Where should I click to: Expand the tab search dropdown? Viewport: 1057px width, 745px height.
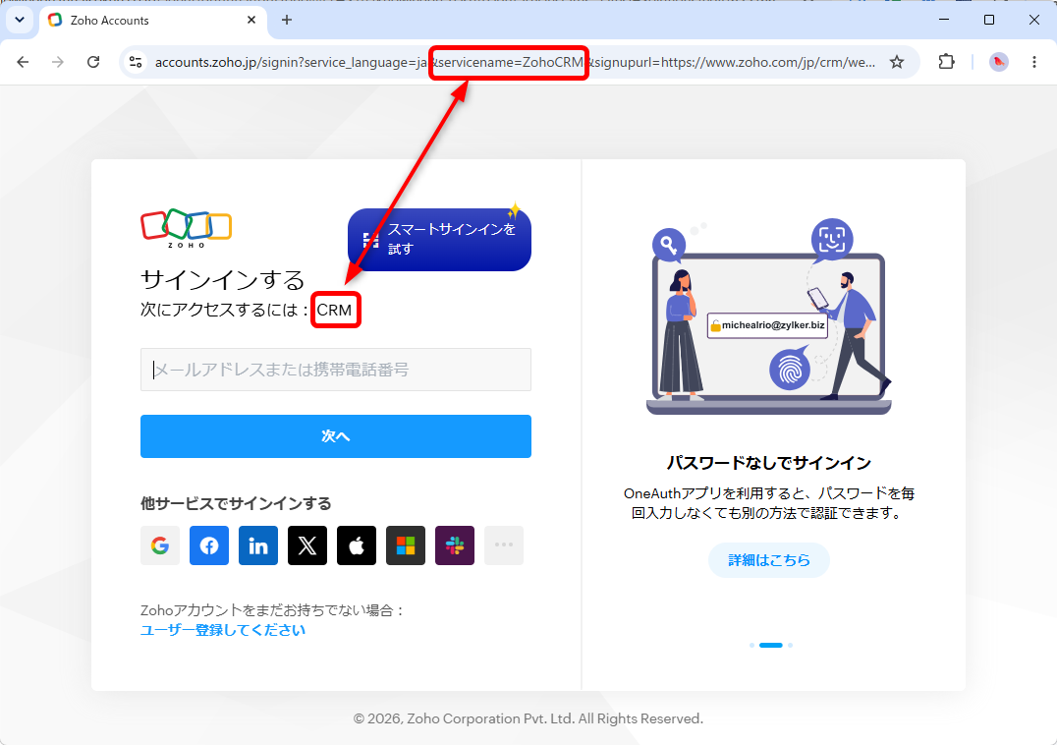(x=20, y=21)
